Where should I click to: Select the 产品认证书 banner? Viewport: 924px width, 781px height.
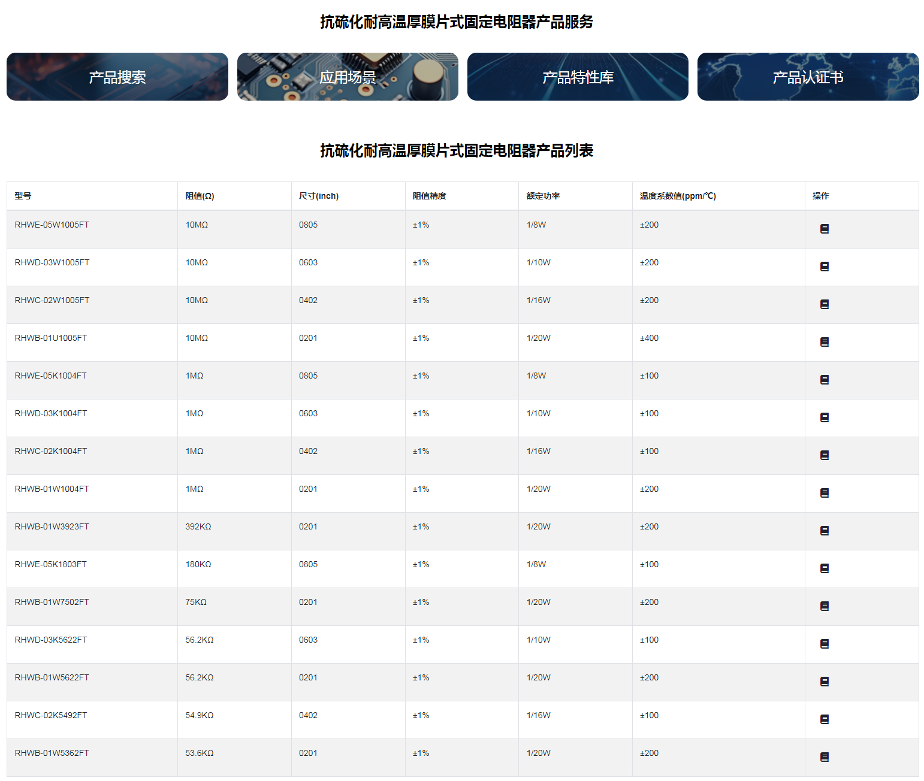(808, 77)
